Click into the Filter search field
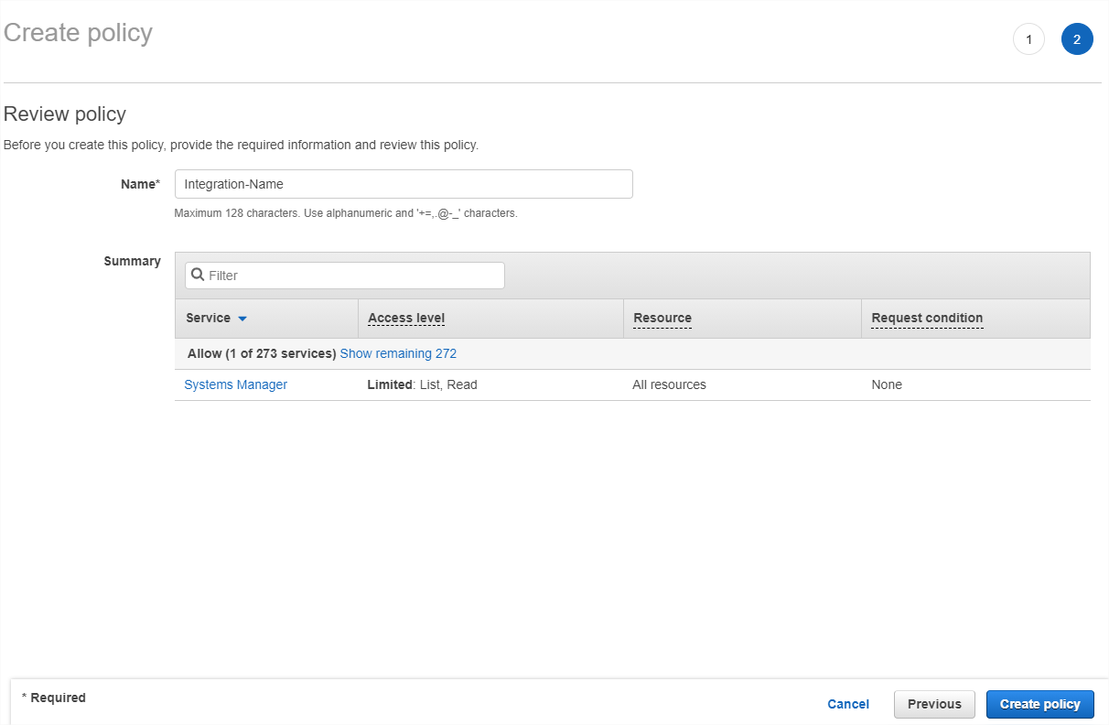Image resolution: width=1109 pixels, height=725 pixels. (x=353, y=276)
